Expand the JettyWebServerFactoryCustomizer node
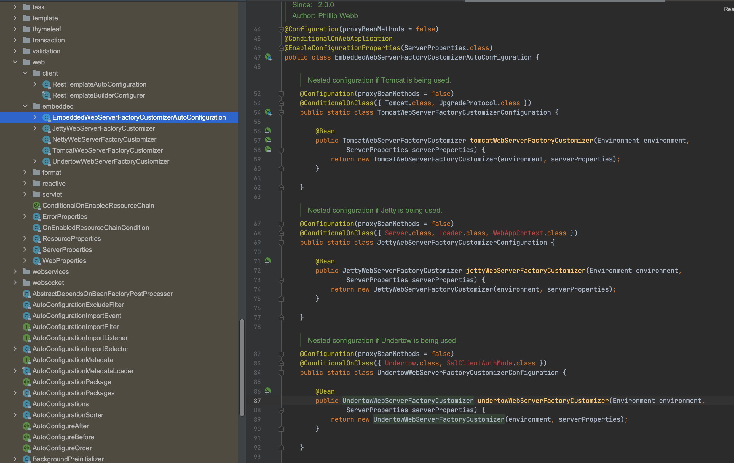 tap(35, 128)
